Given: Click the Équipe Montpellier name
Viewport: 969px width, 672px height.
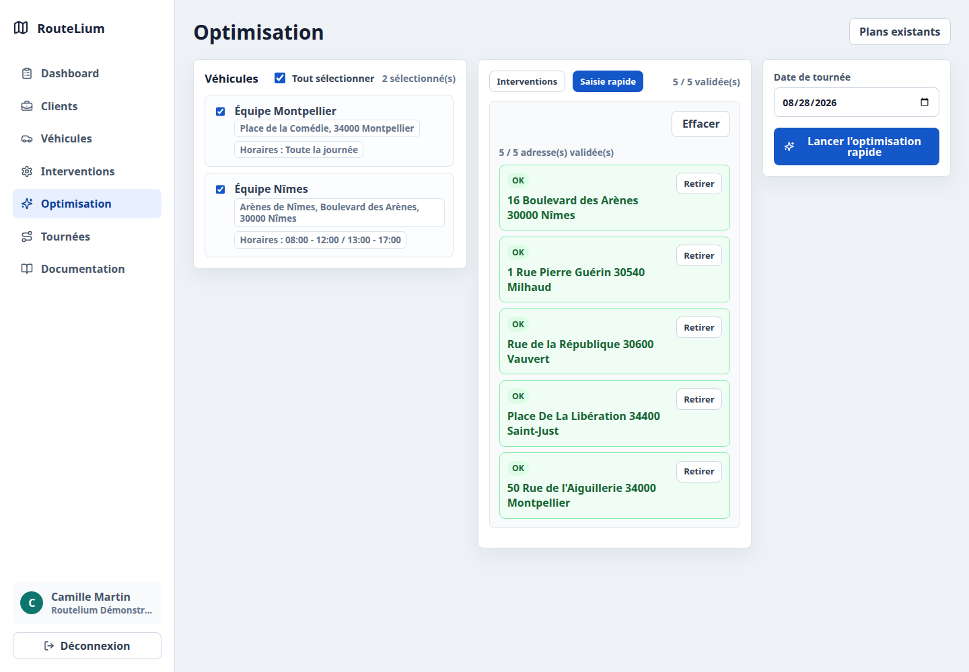Looking at the screenshot, I should 285,111.
